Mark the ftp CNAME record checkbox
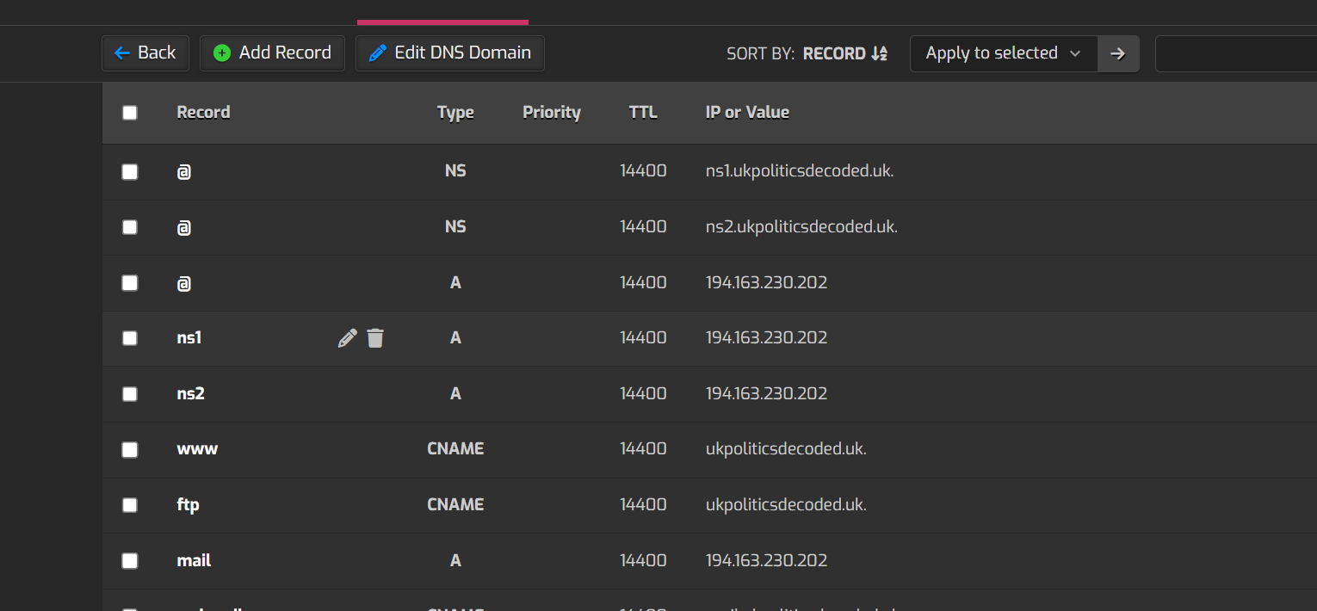The height and width of the screenshot is (611, 1317). tap(130, 505)
